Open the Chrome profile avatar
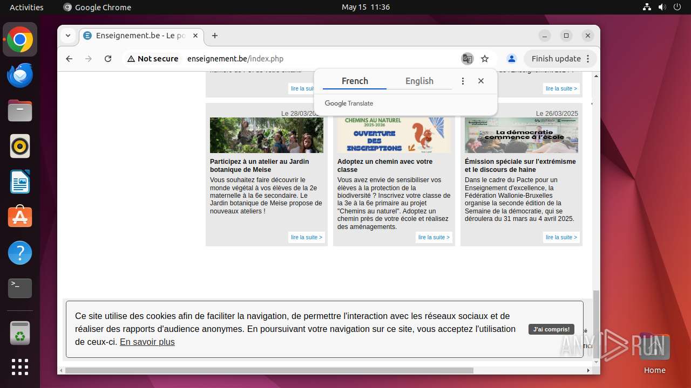691x388 pixels. pos(512,59)
